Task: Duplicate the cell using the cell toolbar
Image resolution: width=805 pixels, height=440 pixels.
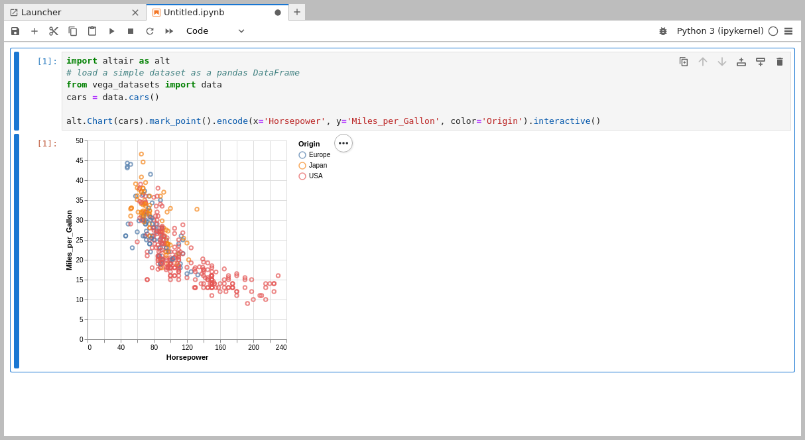Action: click(684, 62)
